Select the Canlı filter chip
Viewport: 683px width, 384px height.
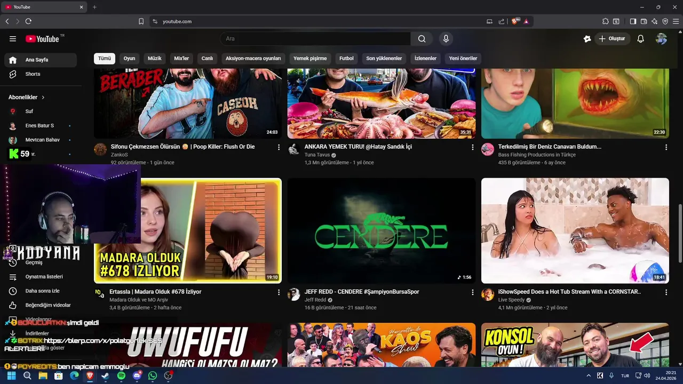tap(207, 59)
